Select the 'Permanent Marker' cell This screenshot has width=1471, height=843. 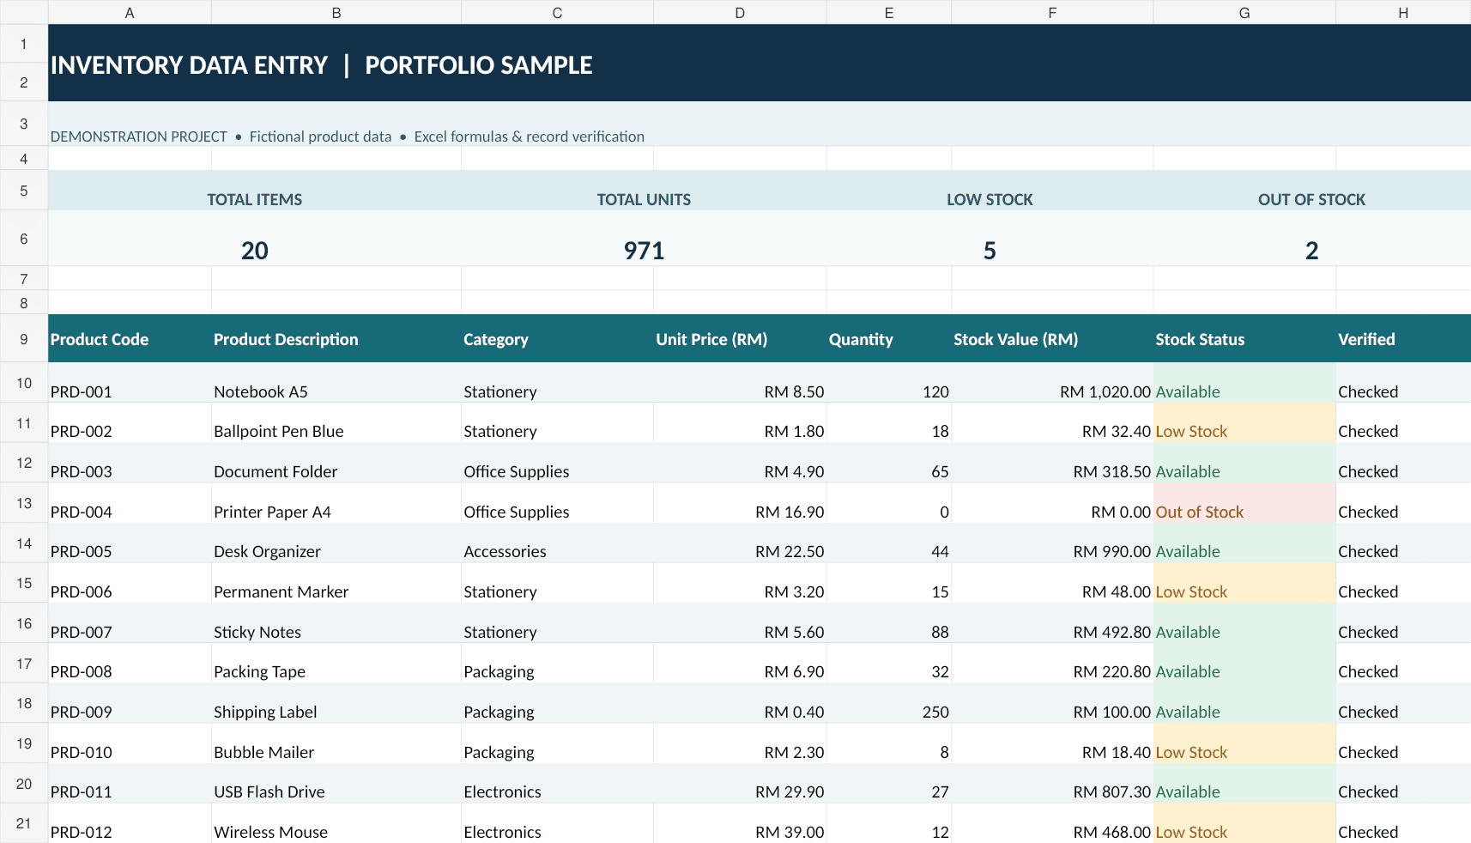[x=336, y=583]
